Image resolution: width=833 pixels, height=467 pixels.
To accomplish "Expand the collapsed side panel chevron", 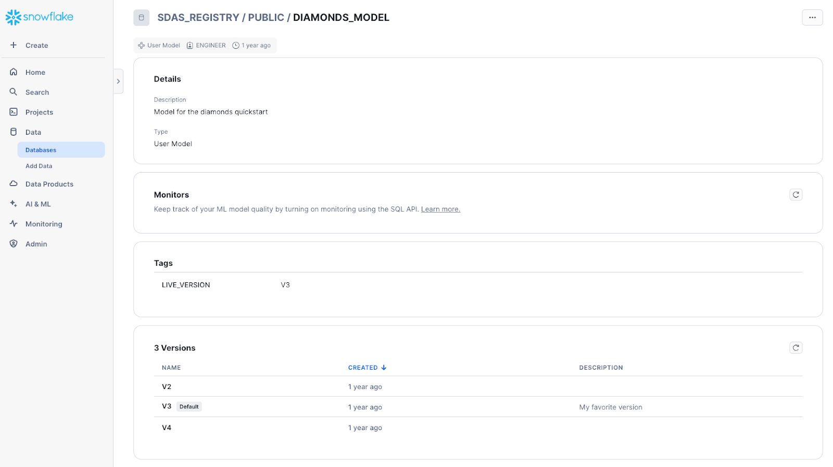I will click(118, 81).
